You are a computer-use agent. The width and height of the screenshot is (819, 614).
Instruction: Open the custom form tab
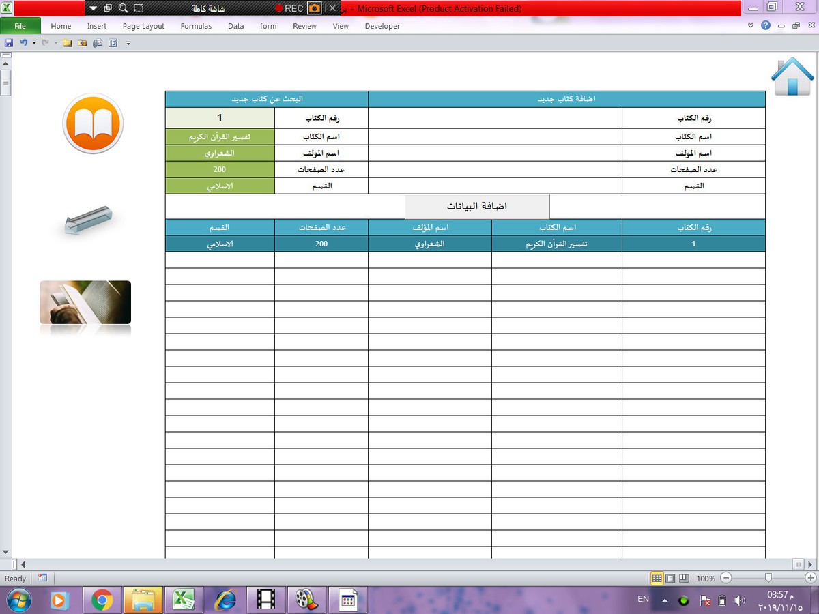coord(268,26)
